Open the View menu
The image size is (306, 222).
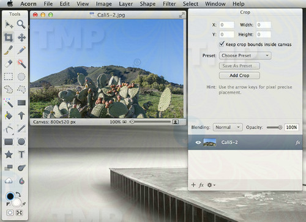(83, 4)
